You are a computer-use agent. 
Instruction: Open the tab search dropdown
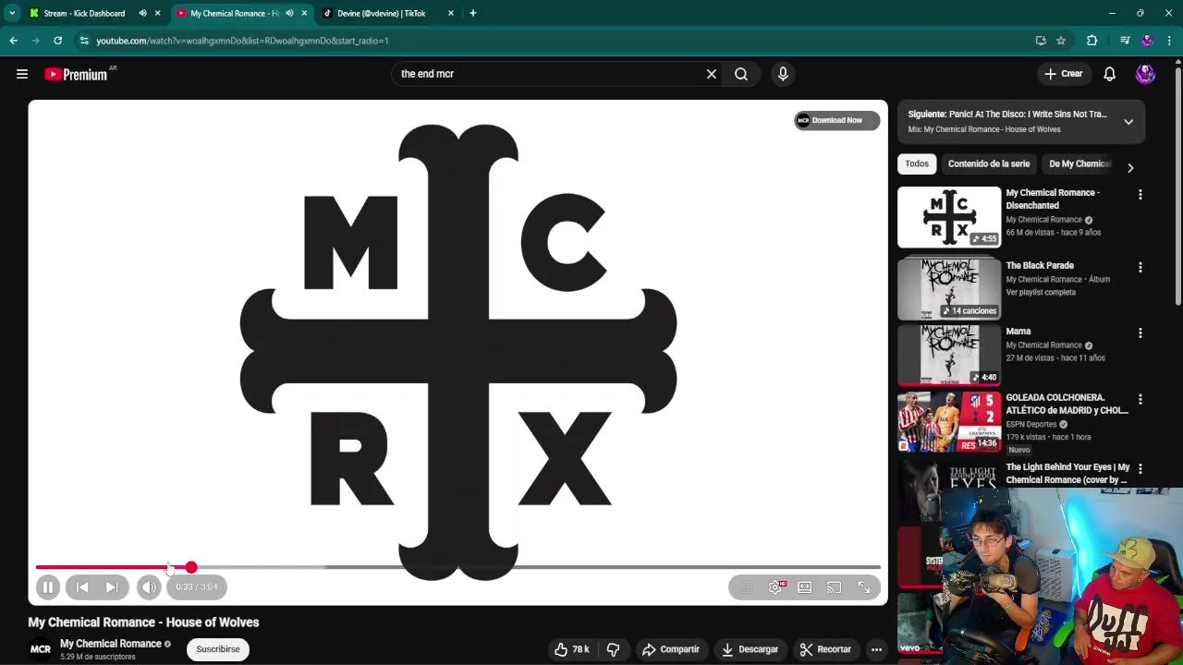pos(12,14)
